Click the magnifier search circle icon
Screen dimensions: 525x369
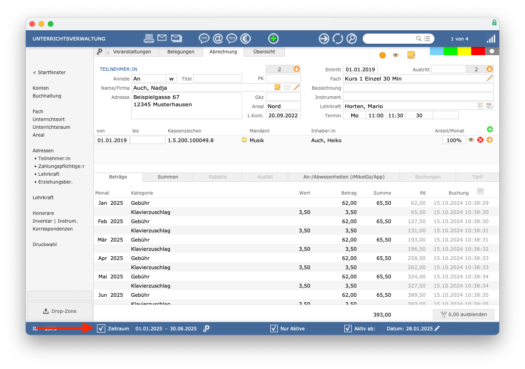352,39
